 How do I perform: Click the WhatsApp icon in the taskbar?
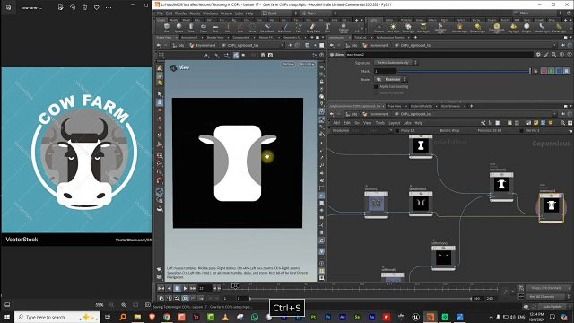(x=255, y=317)
